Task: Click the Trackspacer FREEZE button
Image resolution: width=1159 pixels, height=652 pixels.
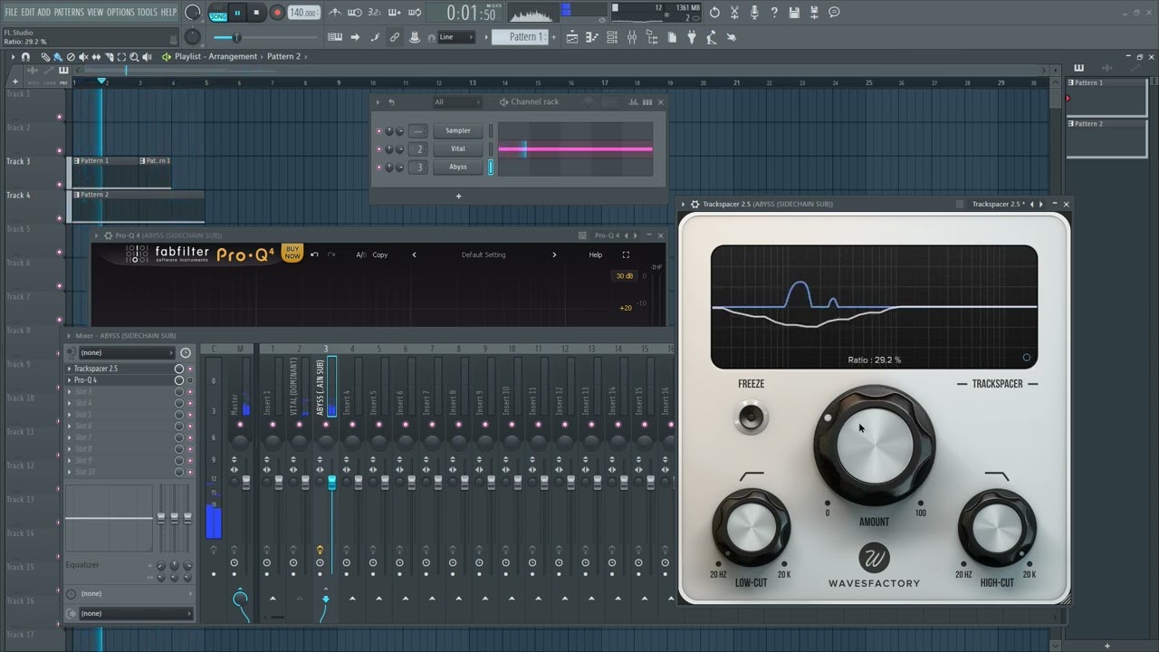Action: pos(751,417)
